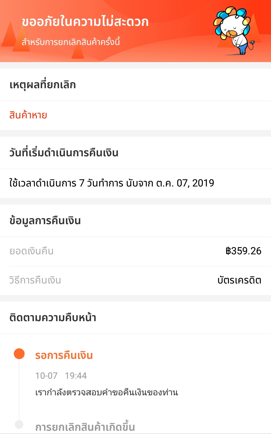Select the 'เรากำลังตรวจสอบคำขอคืนเงินของท่าน' status description
Screen dimensions: 271x434
(x=107, y=392)
